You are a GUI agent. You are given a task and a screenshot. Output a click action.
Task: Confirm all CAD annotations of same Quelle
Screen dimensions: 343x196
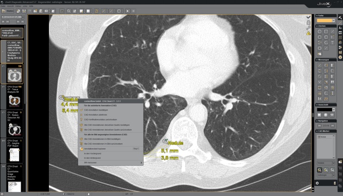click(x=110, y=125)
